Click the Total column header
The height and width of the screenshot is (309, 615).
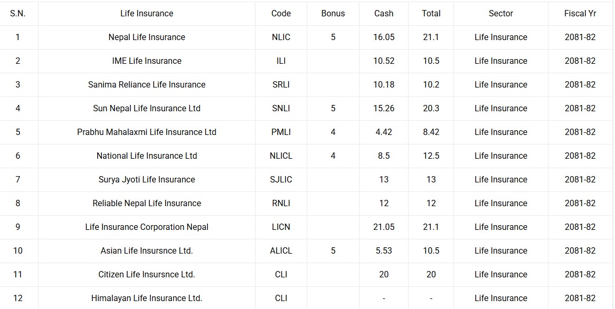431,13
